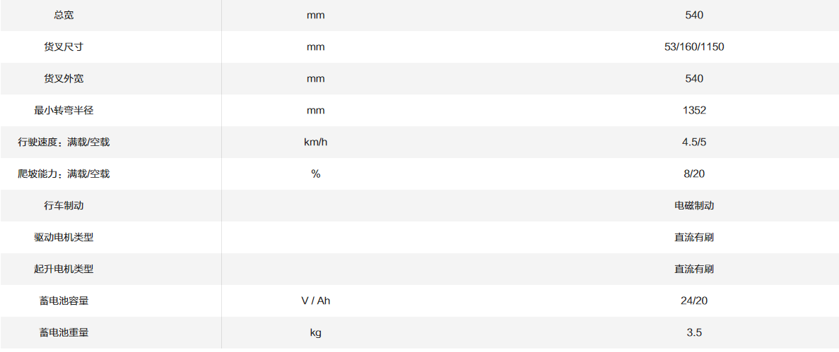Select the 53/160/1150 fork size value
The image size is (839, 352).
pyautogui.click(x=693, y=47)
